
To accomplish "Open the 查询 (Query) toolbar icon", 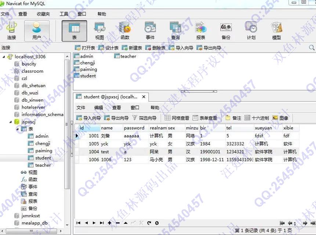I will (x=175, y=30).
